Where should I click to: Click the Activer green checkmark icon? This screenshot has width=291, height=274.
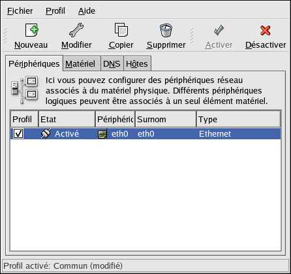[219, 30]
